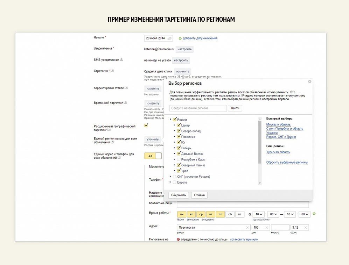Click the region list scroll-down arrow
The width and height of the screenshot is (349, 265).
259,183
